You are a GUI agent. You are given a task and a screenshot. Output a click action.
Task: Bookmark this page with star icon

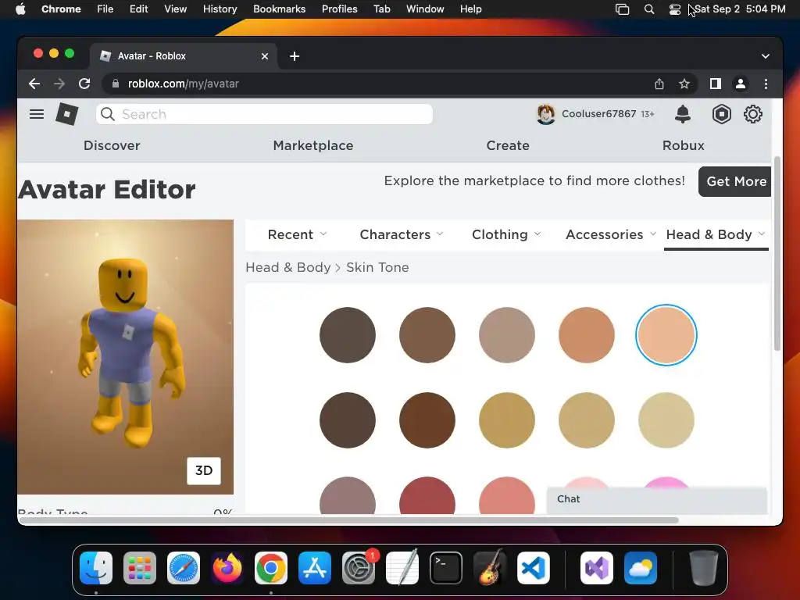684,84
